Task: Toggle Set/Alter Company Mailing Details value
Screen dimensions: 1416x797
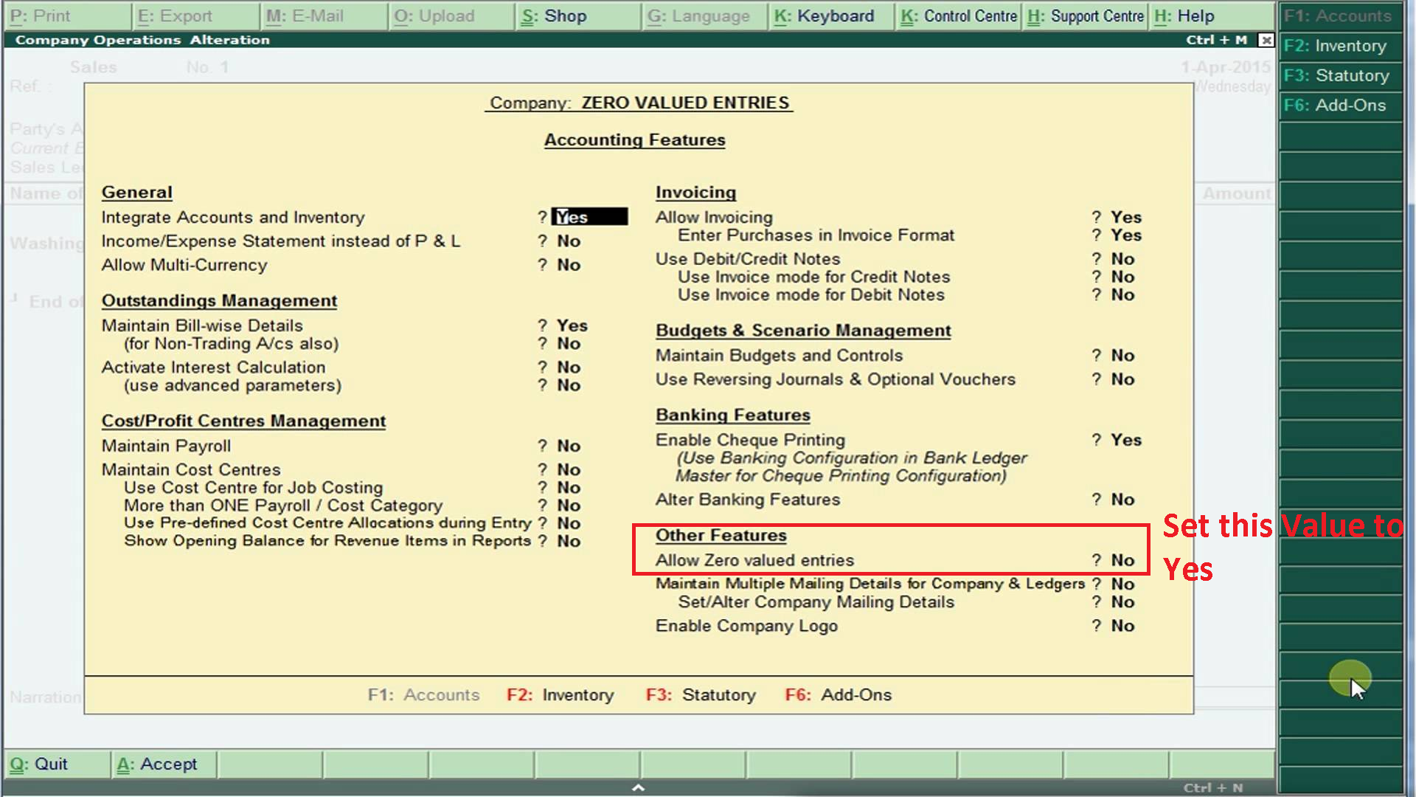Action: coord(1122,602)
